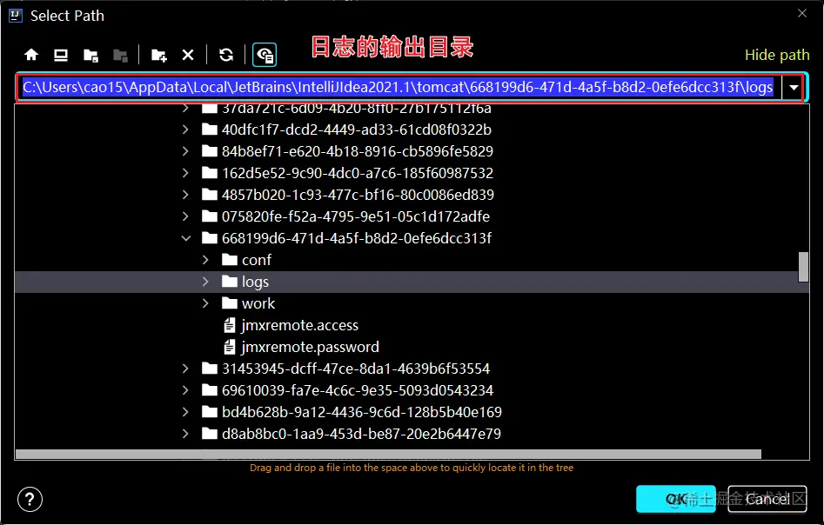Select folder name 40dfc1f7-dcd2-4449-ad33-61cd08f0322b
Image resolution: width=824 pixels, height=525 pixels.
click(356, 130)
